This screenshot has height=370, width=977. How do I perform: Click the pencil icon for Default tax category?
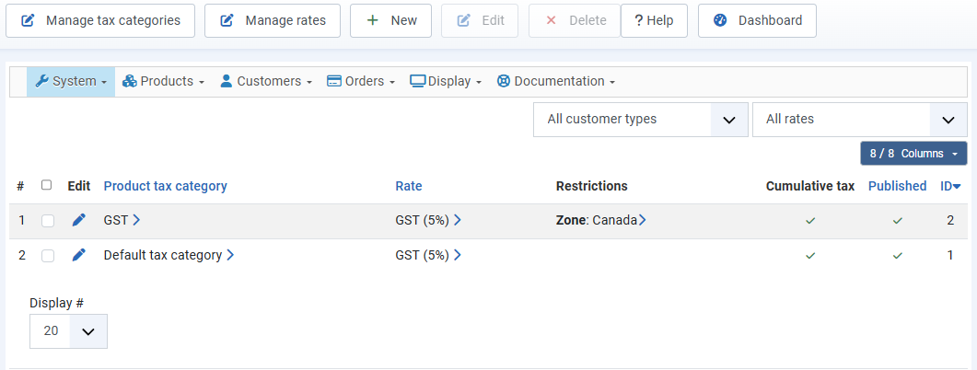78,255
